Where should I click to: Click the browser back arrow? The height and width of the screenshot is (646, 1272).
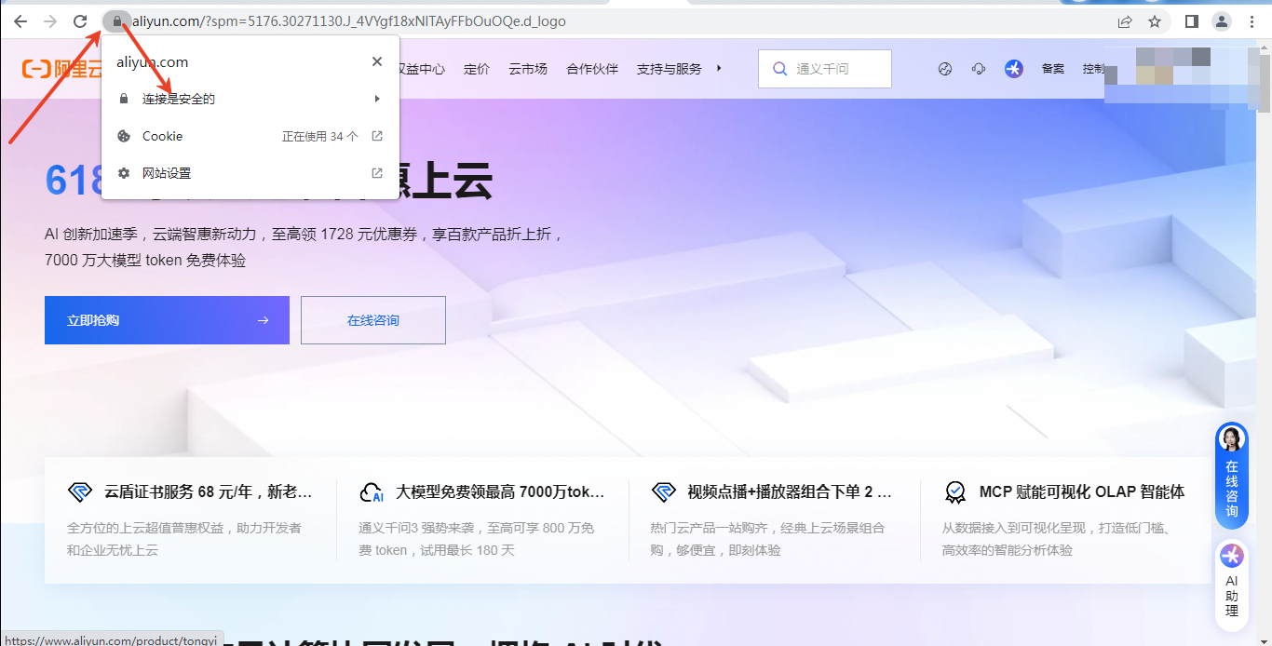click(x=20, y=20)
